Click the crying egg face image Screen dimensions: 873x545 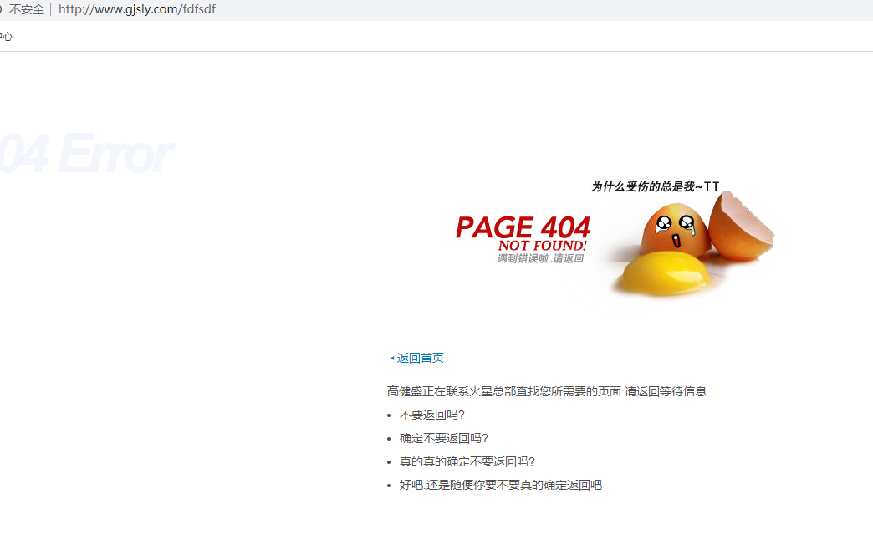[x=675, y=230]
